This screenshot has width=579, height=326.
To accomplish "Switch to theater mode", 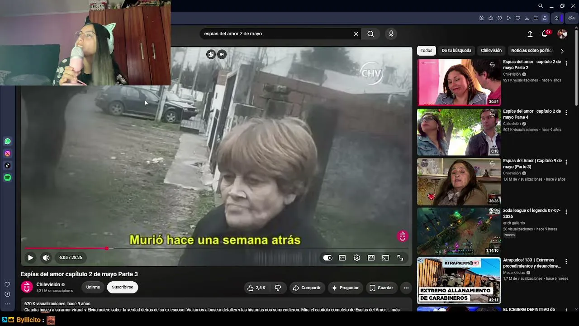I will pyautogui.click(x=371, y=258).
